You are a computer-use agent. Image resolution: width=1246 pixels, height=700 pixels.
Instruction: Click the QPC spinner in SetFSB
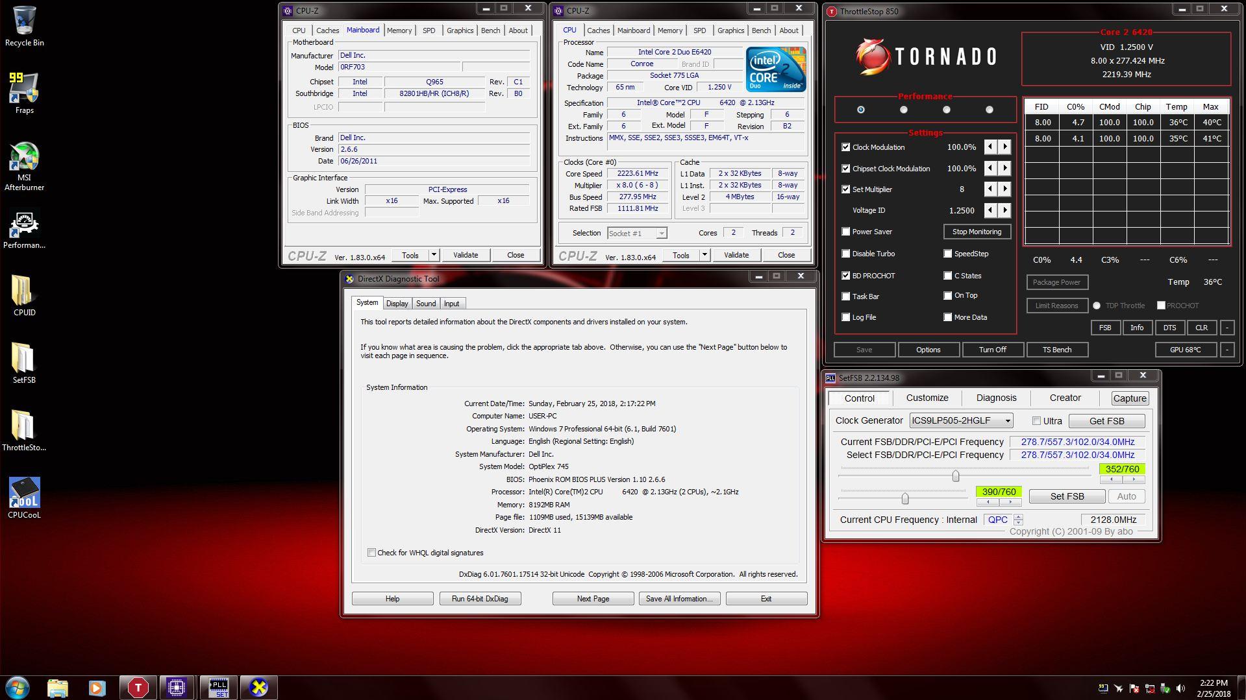coord(1018,520)
